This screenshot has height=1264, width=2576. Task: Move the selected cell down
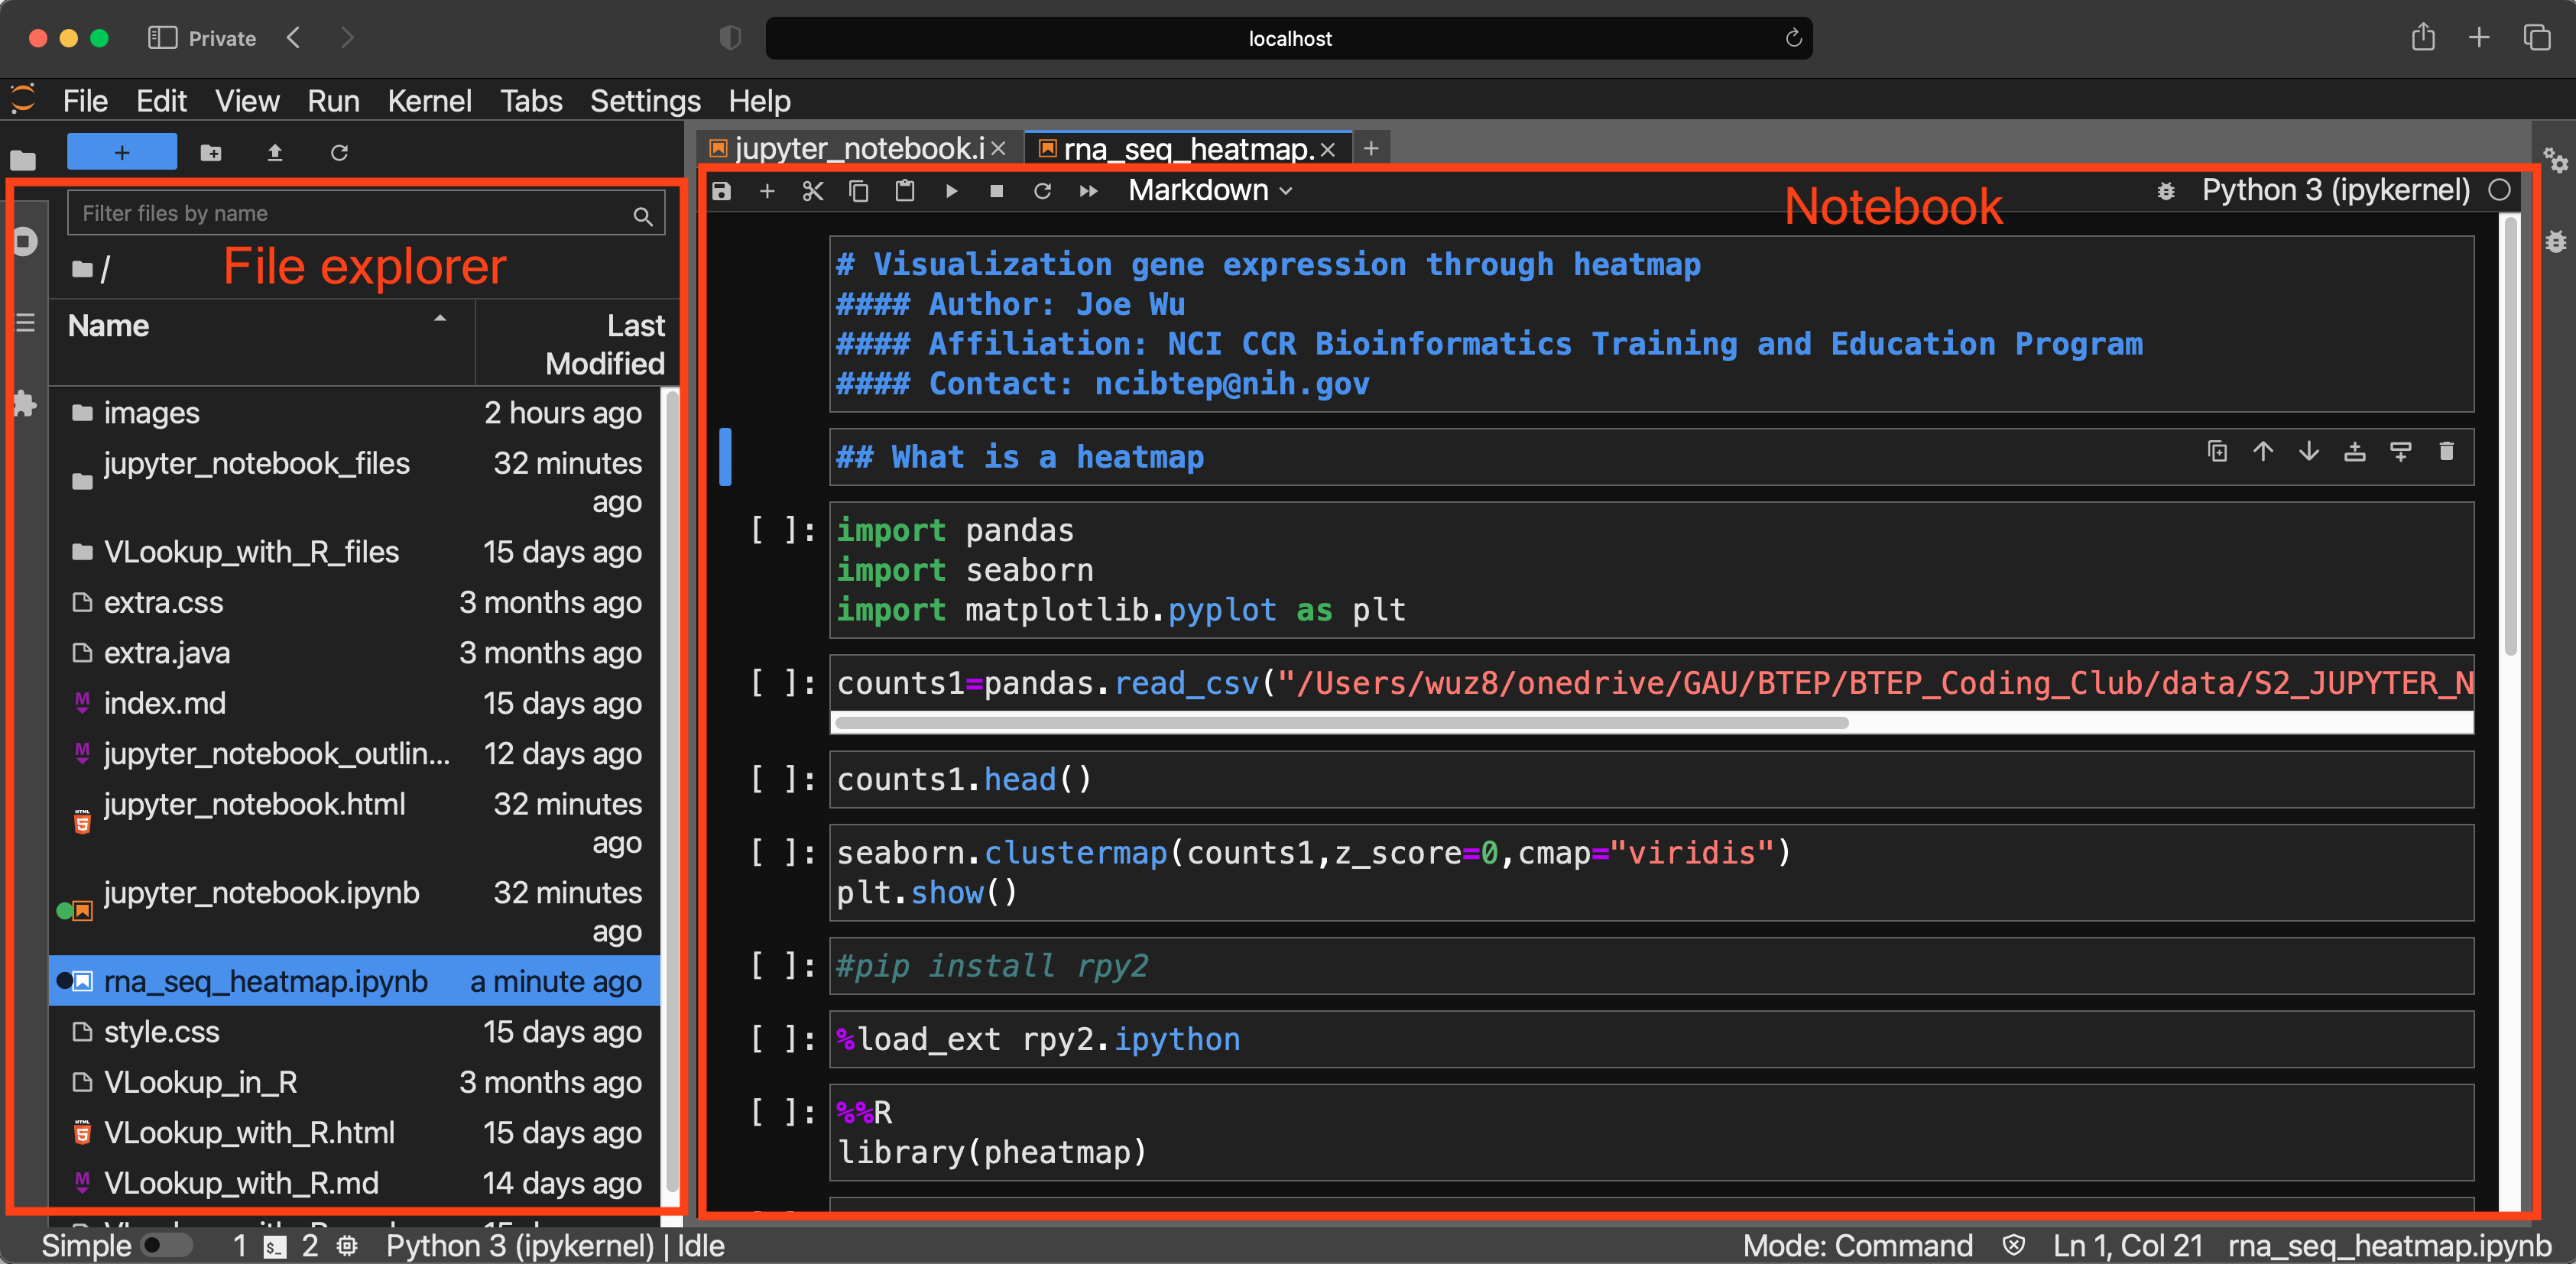2308,452
